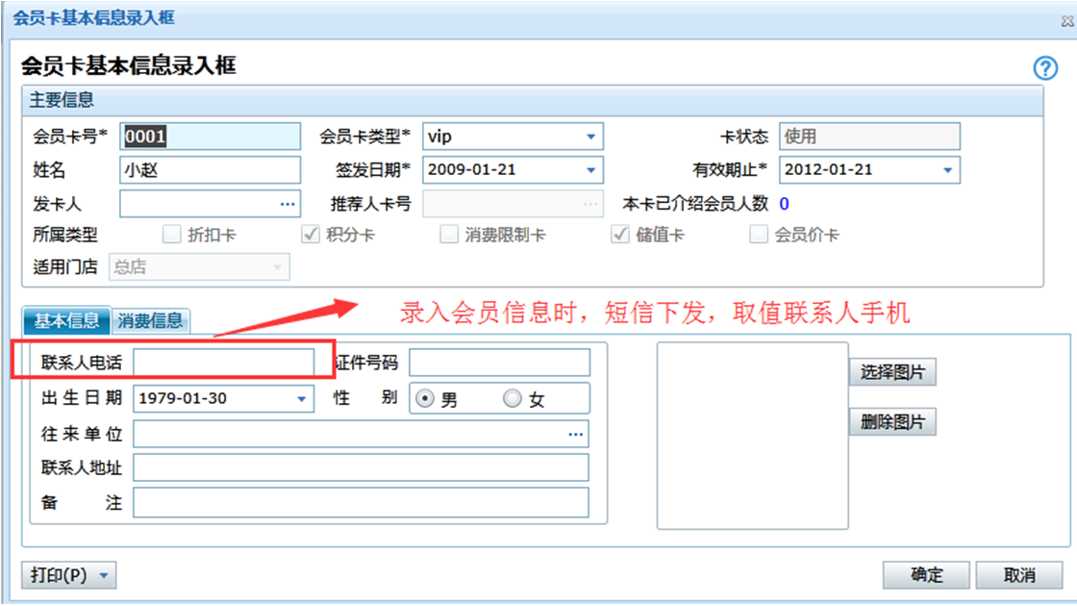Click the 主要信息 section header

[533, 100]
